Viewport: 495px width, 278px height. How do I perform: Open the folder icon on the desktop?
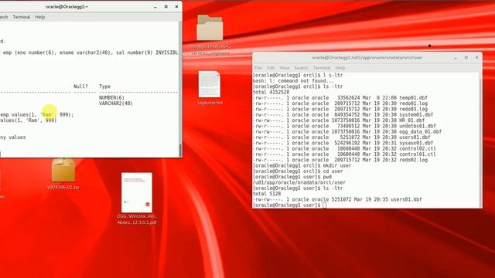tap(210, 28)
